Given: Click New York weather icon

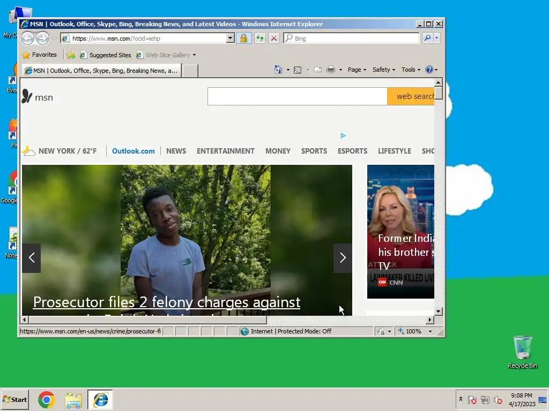Looking at the screenshot, I should (29, 151).
